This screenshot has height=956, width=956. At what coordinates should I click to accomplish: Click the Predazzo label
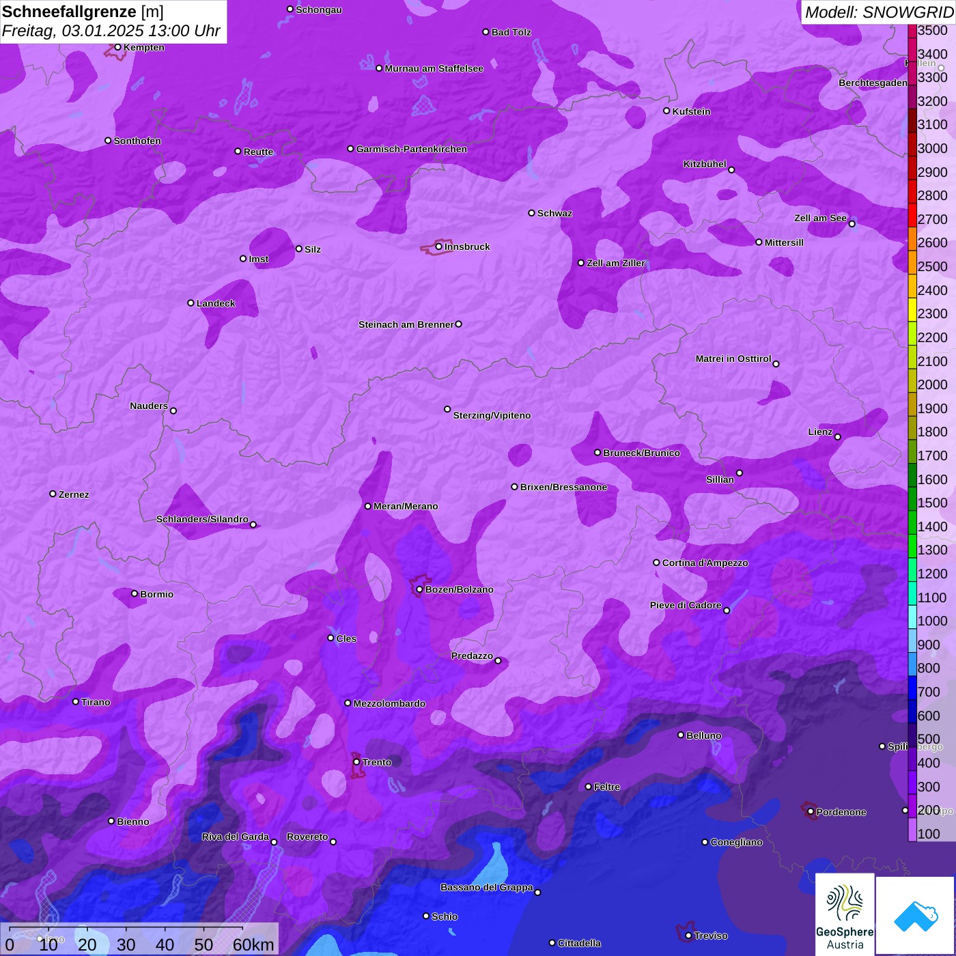point(472,656)
